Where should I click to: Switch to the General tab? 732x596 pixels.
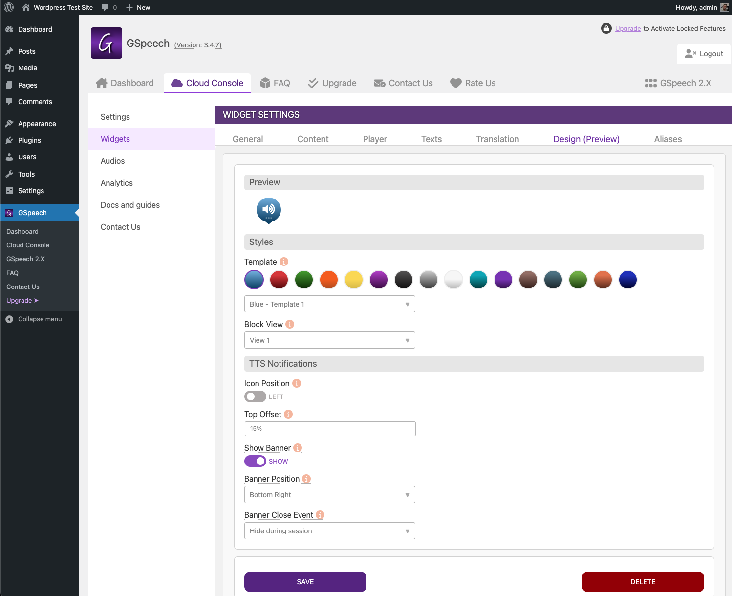[248, 139]
